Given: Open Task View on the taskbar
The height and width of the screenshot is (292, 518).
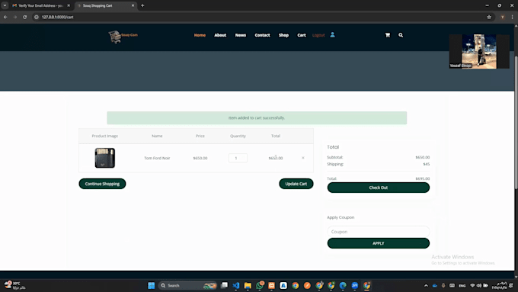Looking at the screenshot, I should (x=224, y=285).
